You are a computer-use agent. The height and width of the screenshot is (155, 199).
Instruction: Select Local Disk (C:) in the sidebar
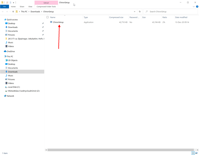click(x=14, y=87)
